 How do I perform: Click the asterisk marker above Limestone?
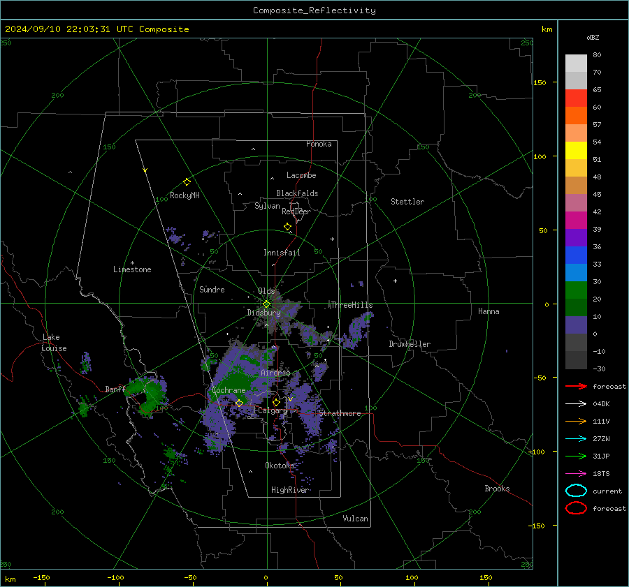point(132,263)
